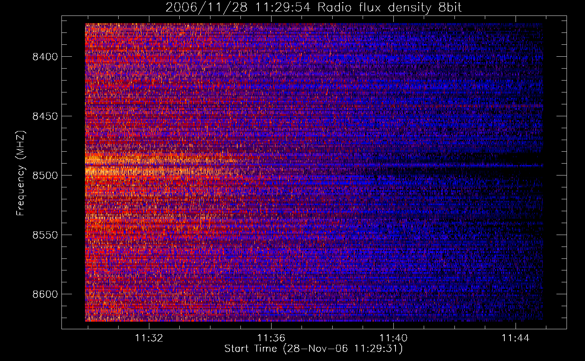585x361 pixels.
Task: Click the 11:40 time axis label
Action: click(393, 338)
